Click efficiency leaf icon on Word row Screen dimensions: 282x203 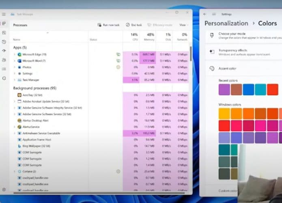(x=118, y=61)
